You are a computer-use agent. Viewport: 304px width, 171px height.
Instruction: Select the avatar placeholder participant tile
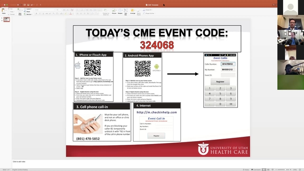(x=291, y=8)
